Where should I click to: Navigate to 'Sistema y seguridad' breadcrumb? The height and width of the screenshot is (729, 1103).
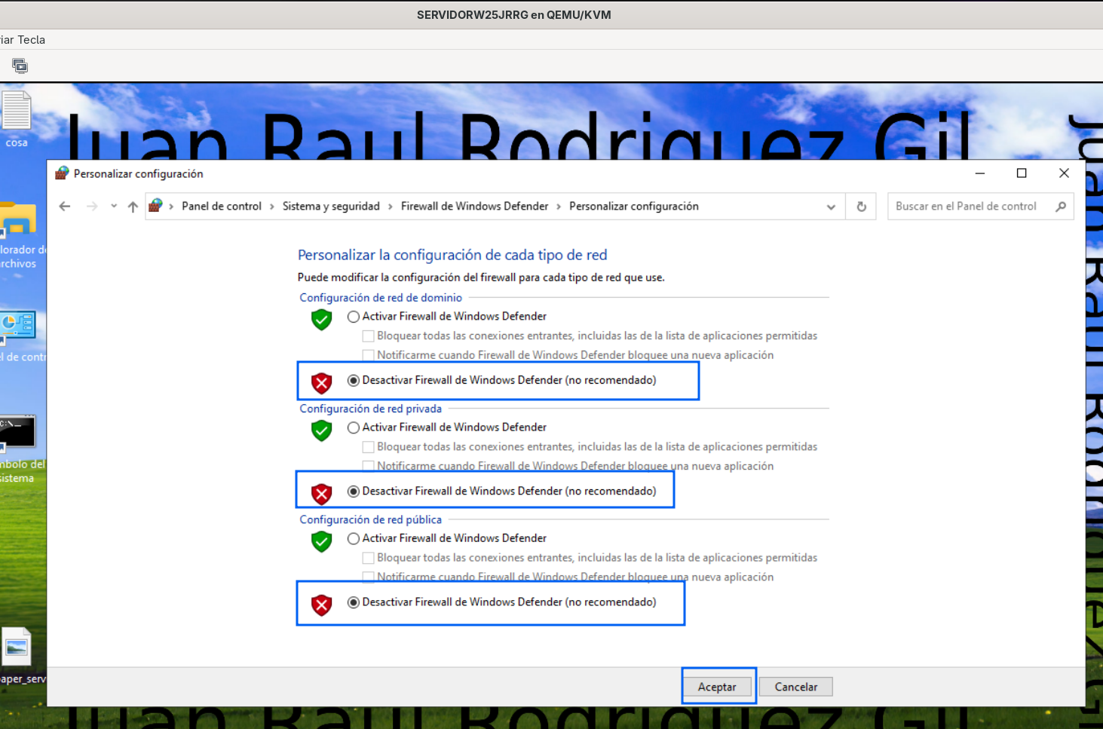click(x=331, y=207)
